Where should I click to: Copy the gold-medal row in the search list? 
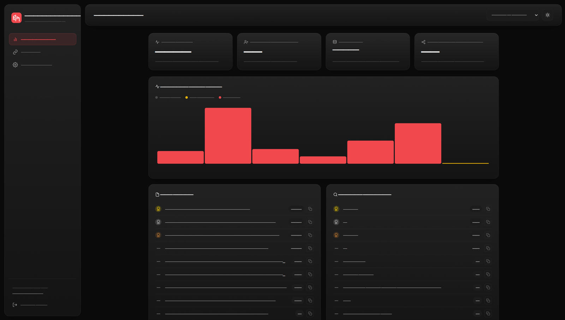tap(488, 209)
